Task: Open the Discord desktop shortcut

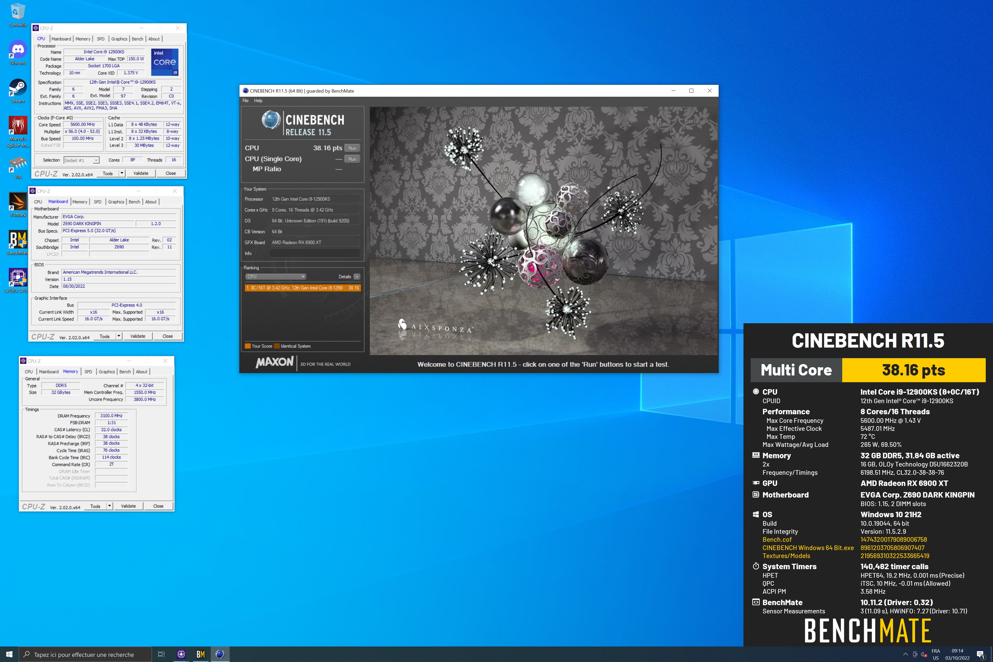Action: click(18, 53)
